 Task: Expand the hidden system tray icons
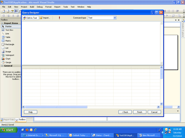click(163, 133)
